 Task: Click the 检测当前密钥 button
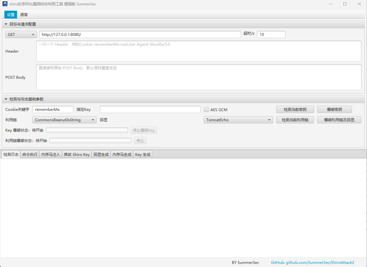[x=295, y=110]
